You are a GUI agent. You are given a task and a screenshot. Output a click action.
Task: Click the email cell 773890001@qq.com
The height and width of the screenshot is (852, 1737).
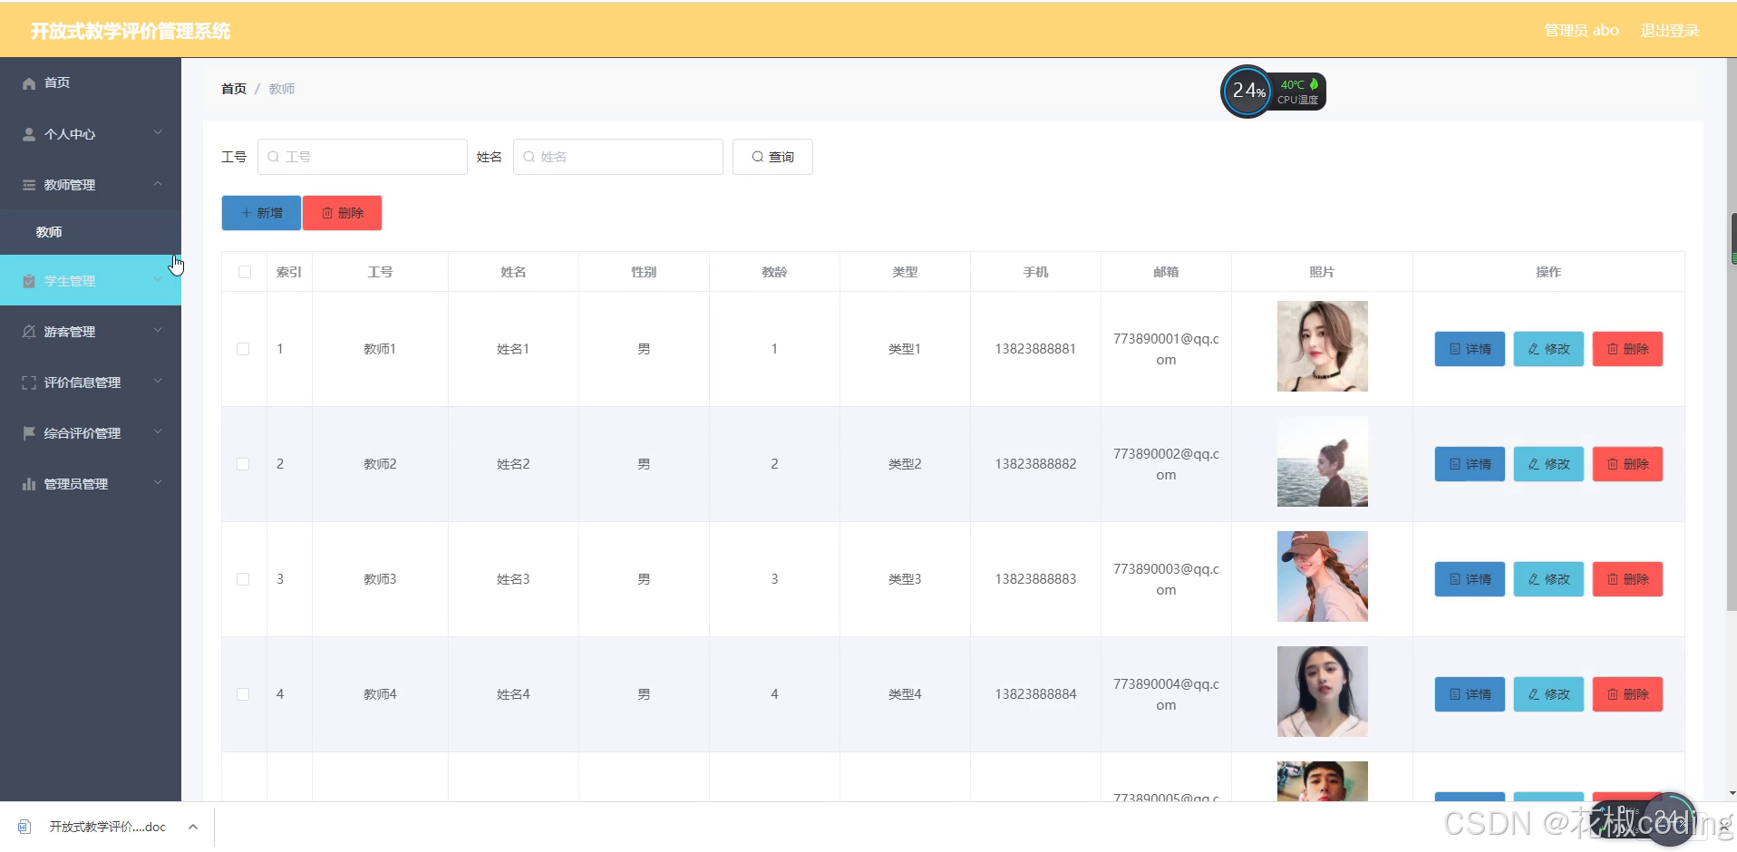(1166, 349)
